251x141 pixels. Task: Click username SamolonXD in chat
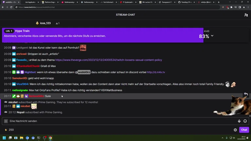pyautogui.click(x=20, y=78)
